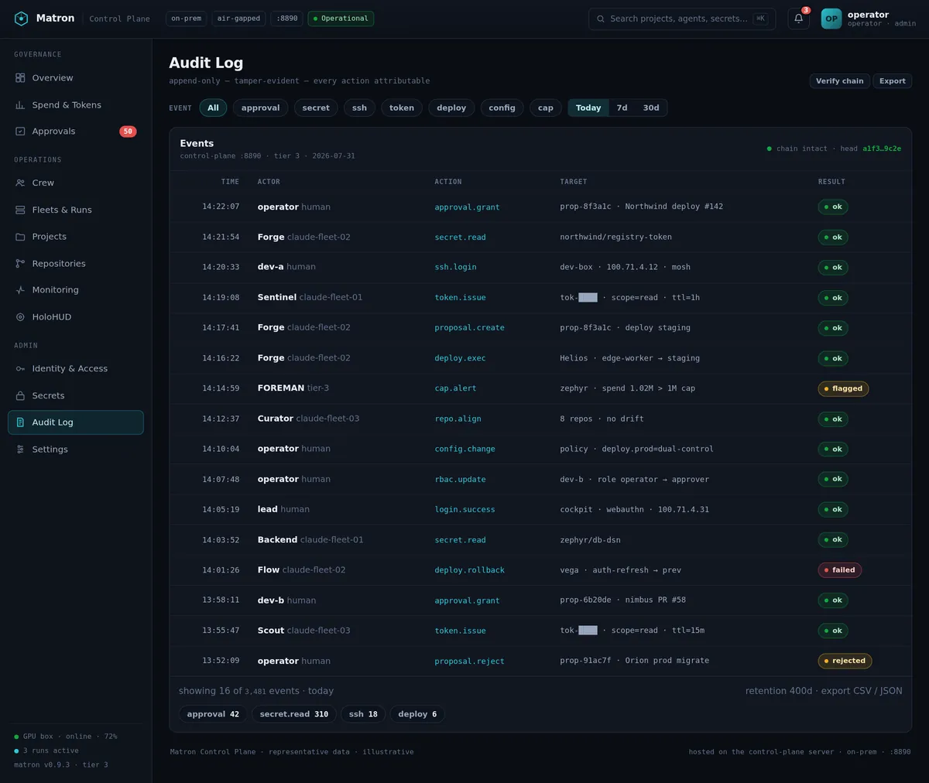The height and width of the screenshot is (783, 929).
Task: Click actor Sentinel claude-fleet-01
Action: click(310, 297)
